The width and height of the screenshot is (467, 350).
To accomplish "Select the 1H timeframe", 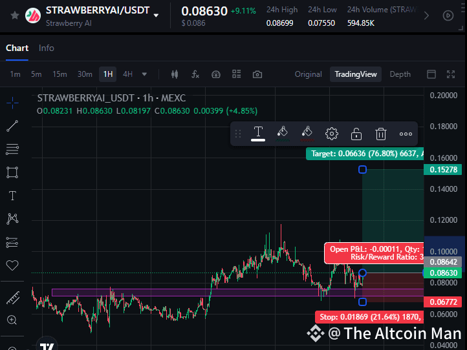I will point(108,74).
